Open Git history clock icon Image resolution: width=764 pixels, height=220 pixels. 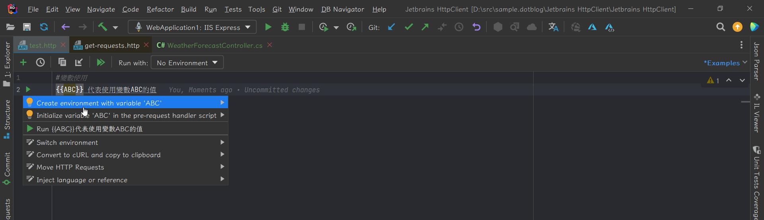pos(459,27)
